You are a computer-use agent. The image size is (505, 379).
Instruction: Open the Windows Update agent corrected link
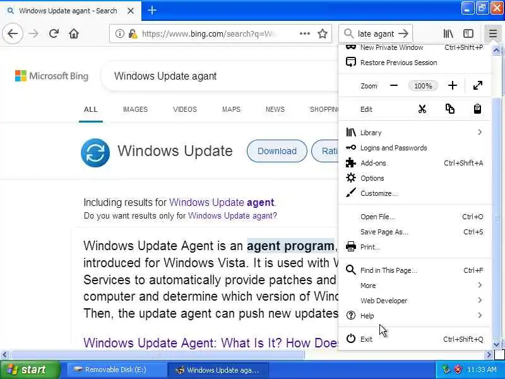222,202
